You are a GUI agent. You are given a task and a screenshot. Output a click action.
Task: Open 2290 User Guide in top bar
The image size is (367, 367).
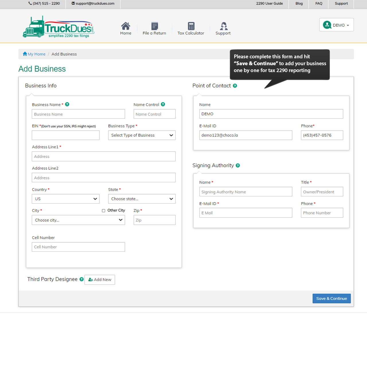(x=270, y=3)
